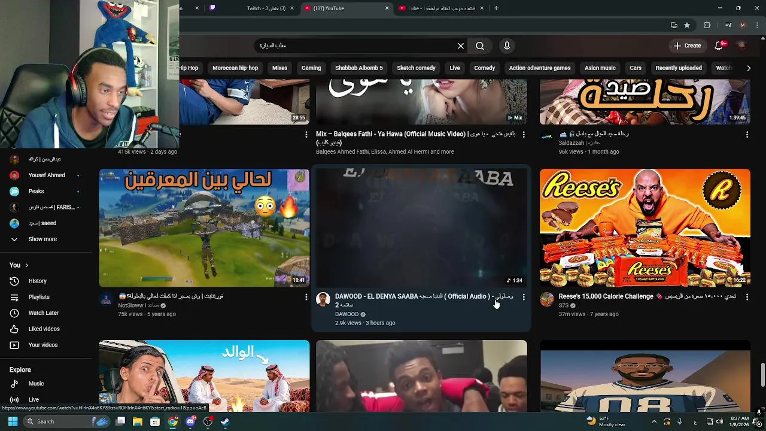Open History in sidebar
Viewport: 766px width, 431px height.
point(37,281)
